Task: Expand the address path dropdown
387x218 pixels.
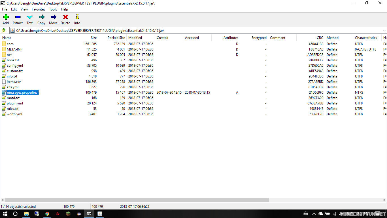Action: click(384, 30)
